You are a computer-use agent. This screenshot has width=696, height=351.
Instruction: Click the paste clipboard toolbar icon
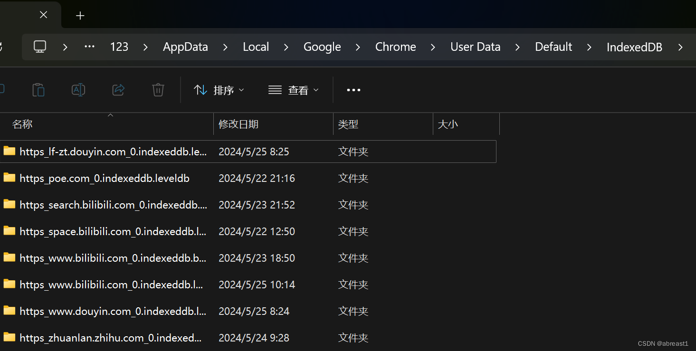tap(38, 90)
